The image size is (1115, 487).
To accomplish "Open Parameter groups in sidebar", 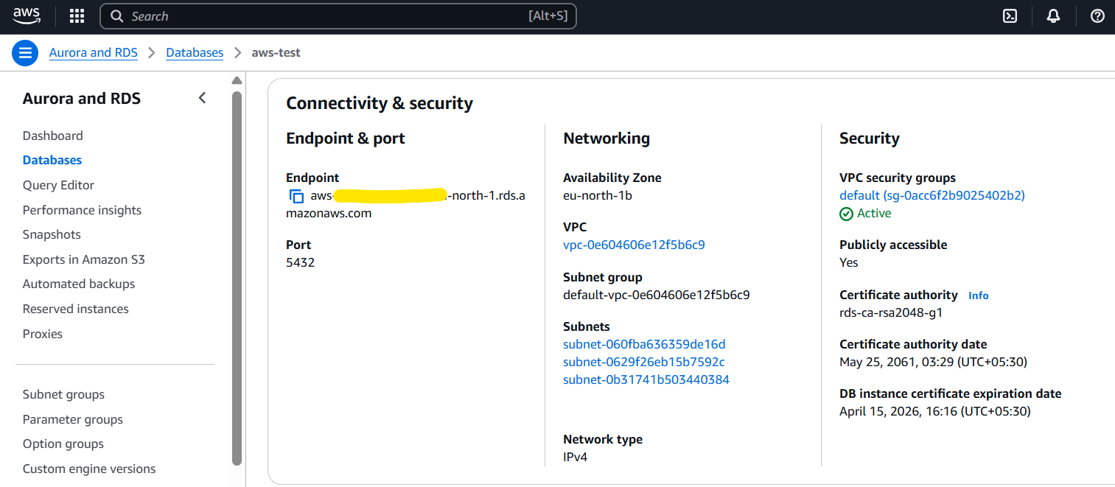I will 72,419.
